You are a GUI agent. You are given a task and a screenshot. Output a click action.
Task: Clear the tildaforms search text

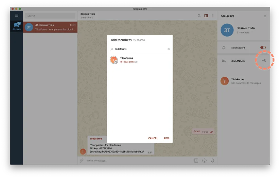tap(169, 49)
